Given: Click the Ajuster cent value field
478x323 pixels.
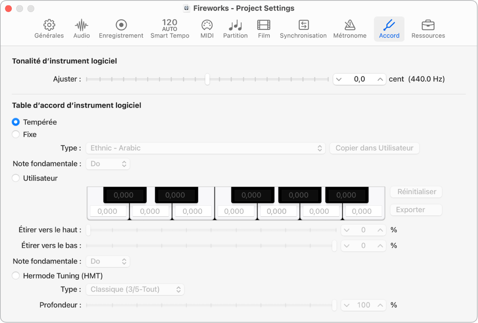Looking at the screenshot, I should [359, 79].
